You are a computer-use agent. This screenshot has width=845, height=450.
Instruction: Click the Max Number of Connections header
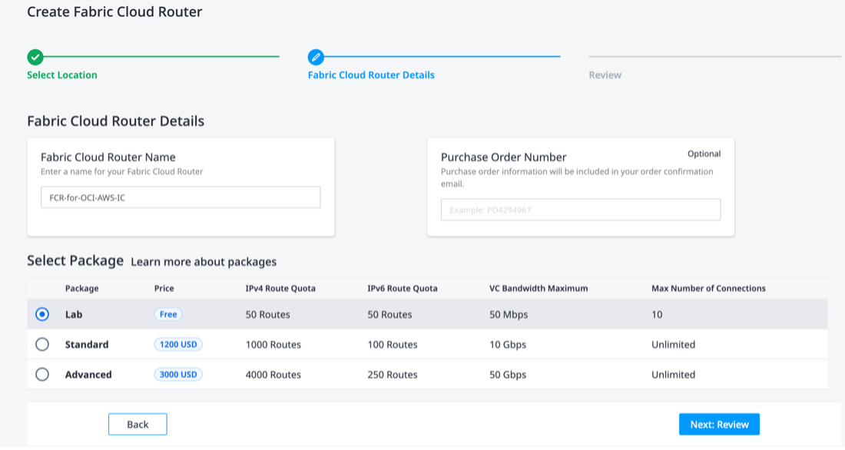point(708,289)
